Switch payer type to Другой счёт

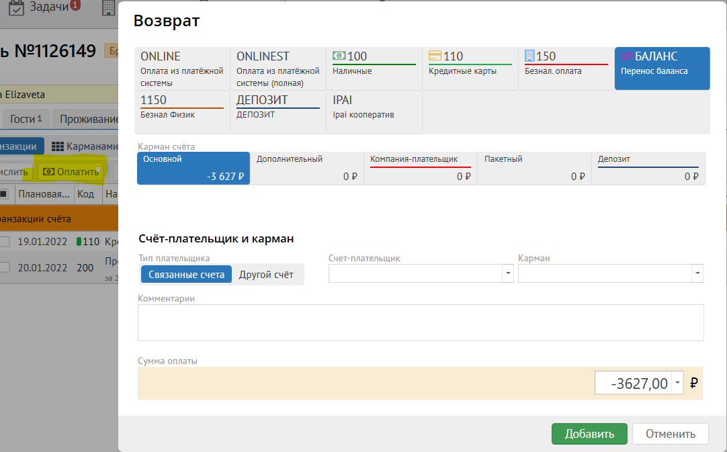[266, 274]
